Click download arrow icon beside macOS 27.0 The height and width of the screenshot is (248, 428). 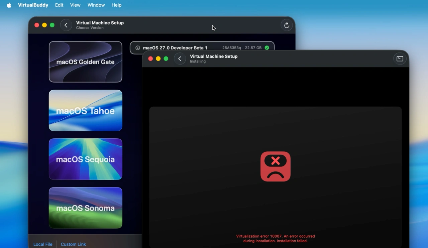pyautogui.click(x=137, y=48)
